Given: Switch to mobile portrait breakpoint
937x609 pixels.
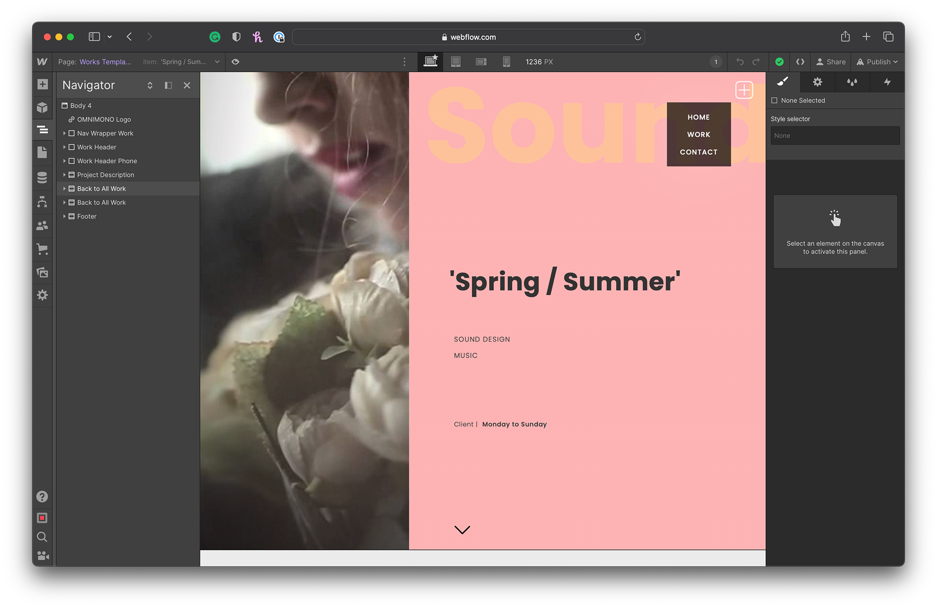Looking at the screenshot, I should point(506,62).
